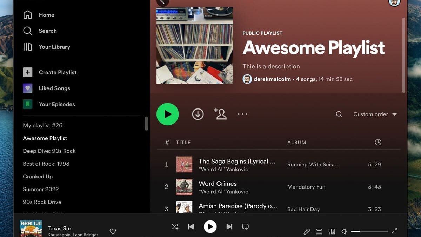
Task: Select My playlist #26
Action: [x=42, y=125]
